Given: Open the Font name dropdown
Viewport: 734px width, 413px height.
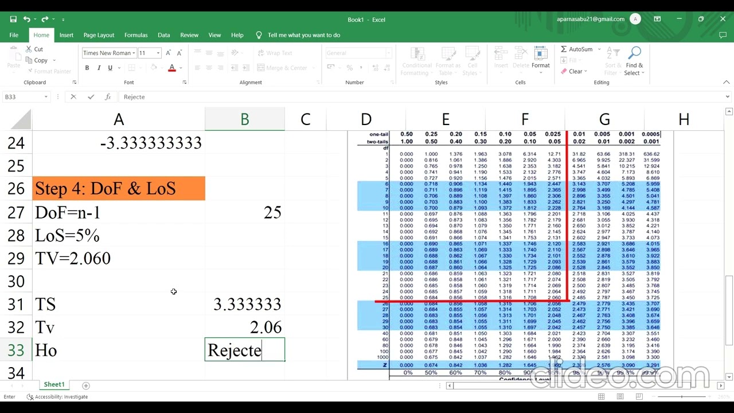Looking at the screenshot, I should point(134,53).
